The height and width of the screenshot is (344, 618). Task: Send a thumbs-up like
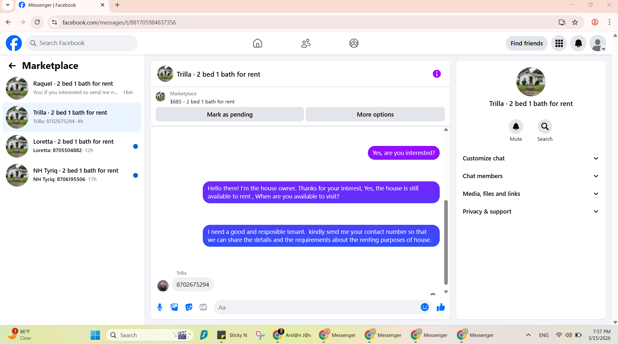point(441,307)
